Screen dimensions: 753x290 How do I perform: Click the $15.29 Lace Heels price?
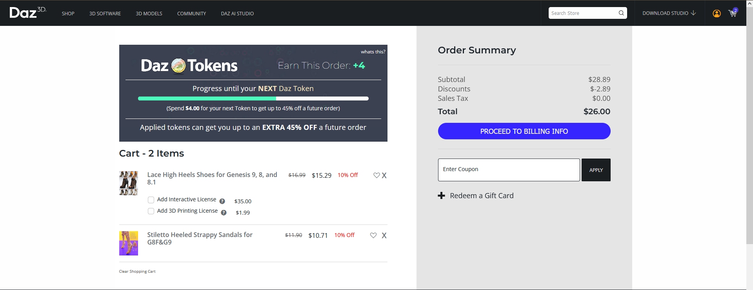point(322,175)
